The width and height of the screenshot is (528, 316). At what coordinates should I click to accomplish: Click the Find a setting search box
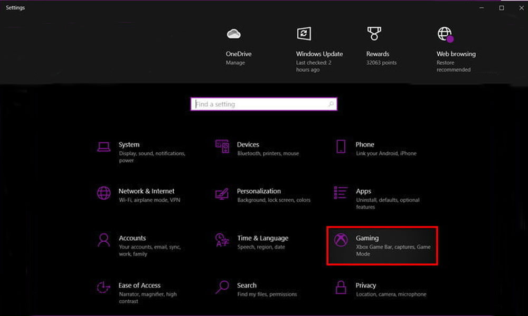[259, 104]
